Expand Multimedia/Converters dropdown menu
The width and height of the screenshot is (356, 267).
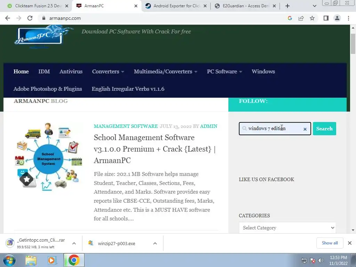pos(165,72)
